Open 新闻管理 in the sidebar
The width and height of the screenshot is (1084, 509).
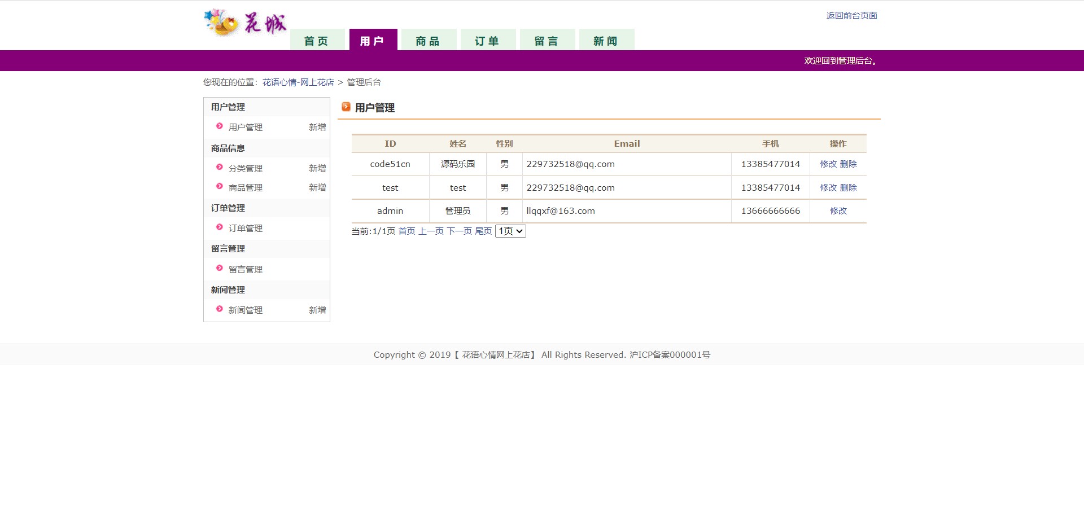246,310
